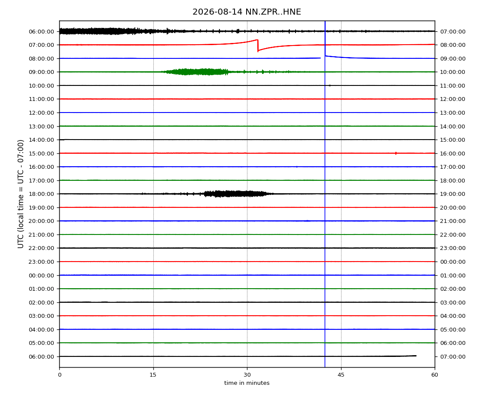Click the 23:00:00 left axis label

[42, 262]
